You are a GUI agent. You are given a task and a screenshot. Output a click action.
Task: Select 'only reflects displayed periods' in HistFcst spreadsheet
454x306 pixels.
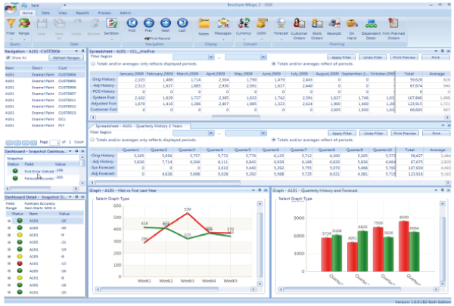[x=93, y=63]
